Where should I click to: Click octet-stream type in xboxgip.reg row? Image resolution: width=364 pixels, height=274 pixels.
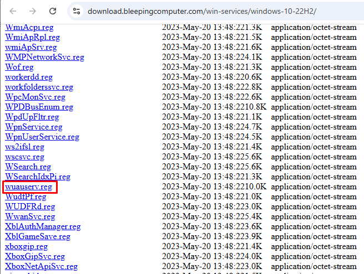314,246
